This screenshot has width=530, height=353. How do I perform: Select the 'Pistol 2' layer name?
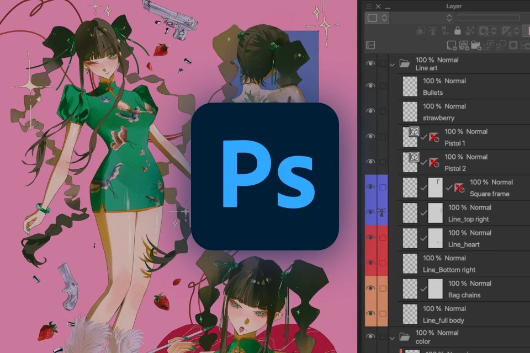tap(455, 169)
